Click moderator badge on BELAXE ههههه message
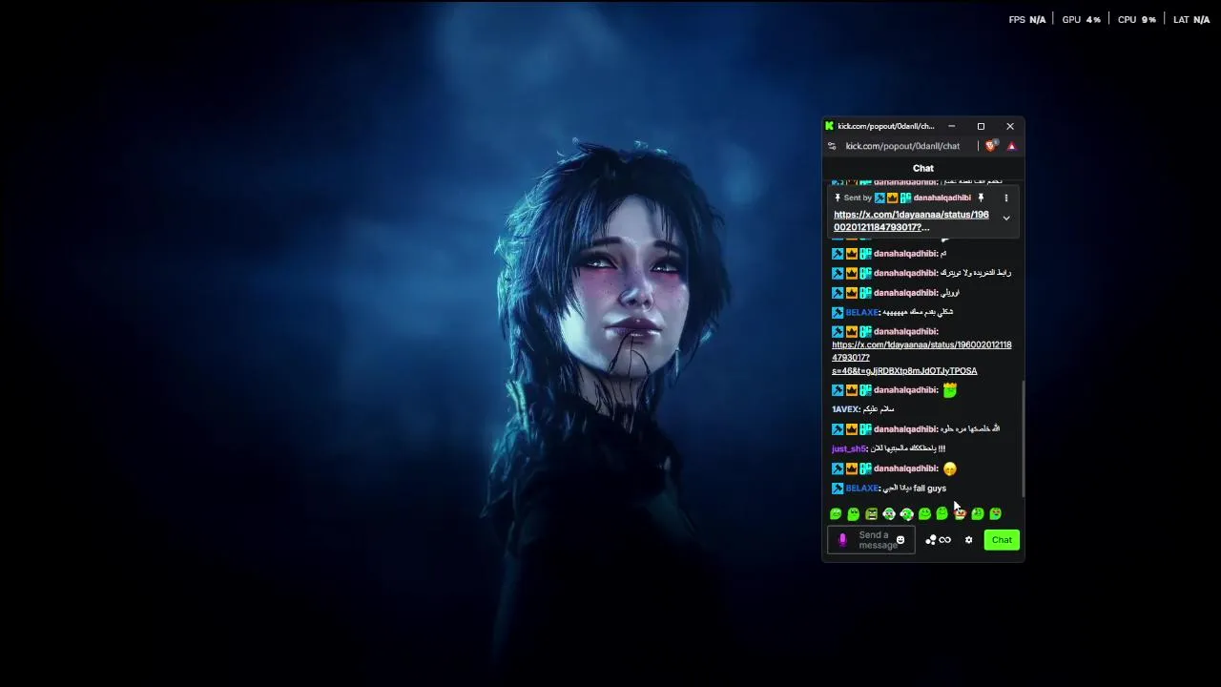The image size is (1221, 687). tap(838, 312)
